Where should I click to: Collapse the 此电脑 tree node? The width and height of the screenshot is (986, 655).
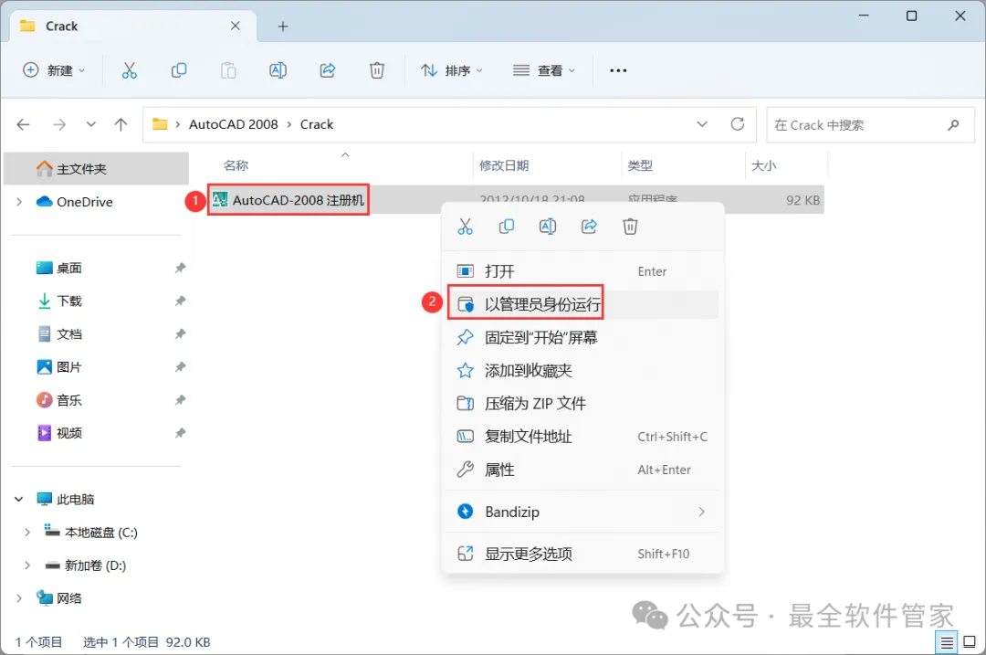tap(19, 499)
